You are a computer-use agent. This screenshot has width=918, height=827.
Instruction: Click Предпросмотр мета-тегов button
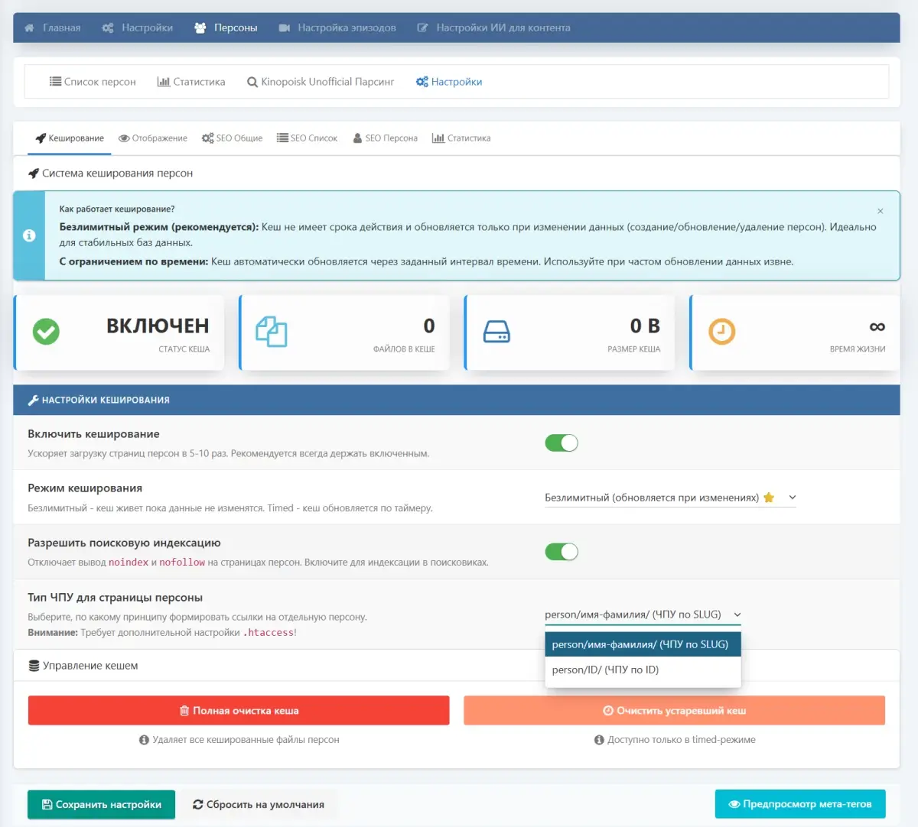799,804
